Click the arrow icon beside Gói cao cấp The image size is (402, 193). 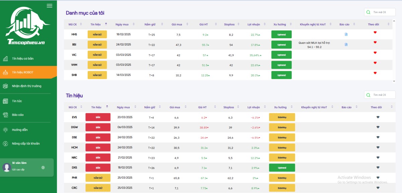pos(43,168)
